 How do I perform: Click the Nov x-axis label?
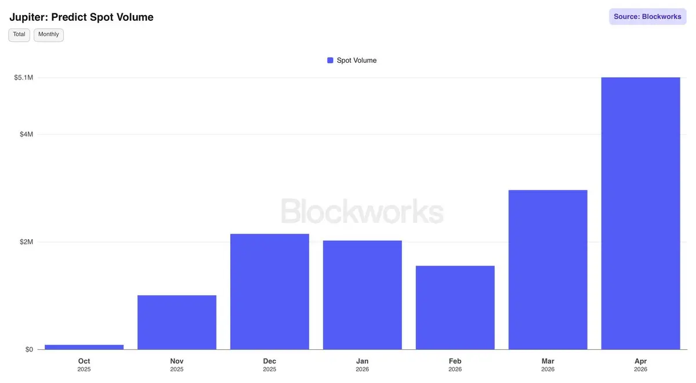[x=177, y=361]
